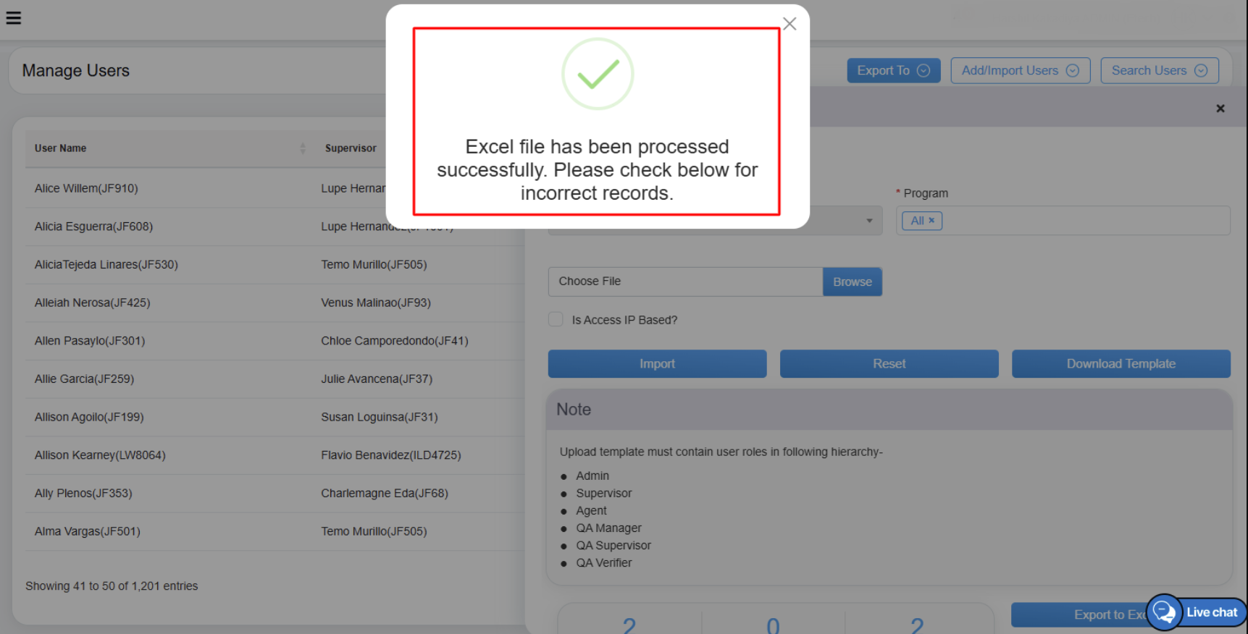The image size is (1248, 634).
Task: Expand the Search Users dropdown
Action: 1159,71
